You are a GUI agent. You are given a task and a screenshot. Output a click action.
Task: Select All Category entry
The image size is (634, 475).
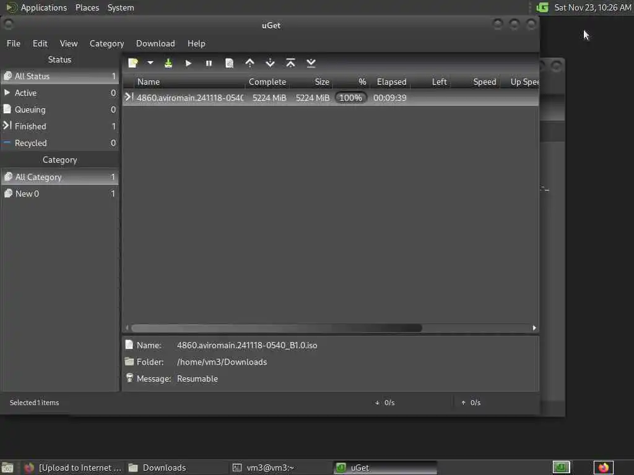60,177
